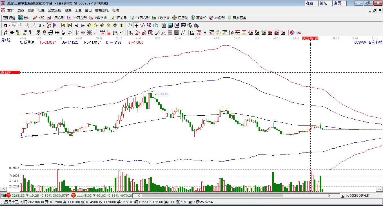Click the blue infinity symbol icon
This screenshot has height=206, width=383.
pyautogui.click(x=299, y=33)
